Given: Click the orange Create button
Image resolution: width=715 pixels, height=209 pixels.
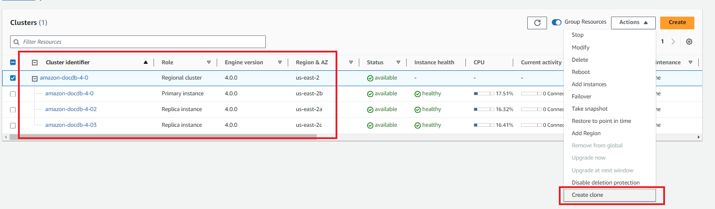Looking at the screenshot, I should tap(677, 23).
